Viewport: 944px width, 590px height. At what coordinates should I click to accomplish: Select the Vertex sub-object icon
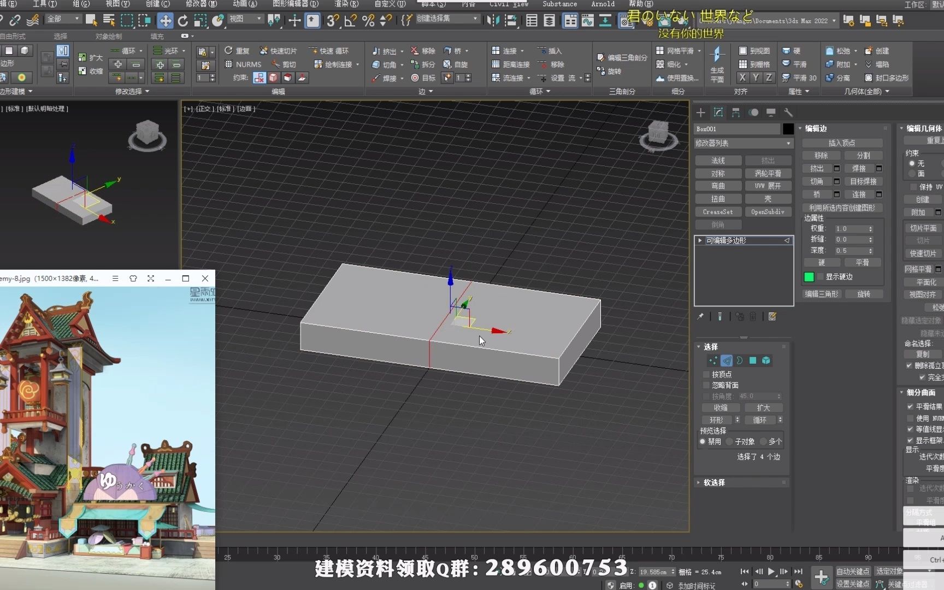click(x=712, y=361)
